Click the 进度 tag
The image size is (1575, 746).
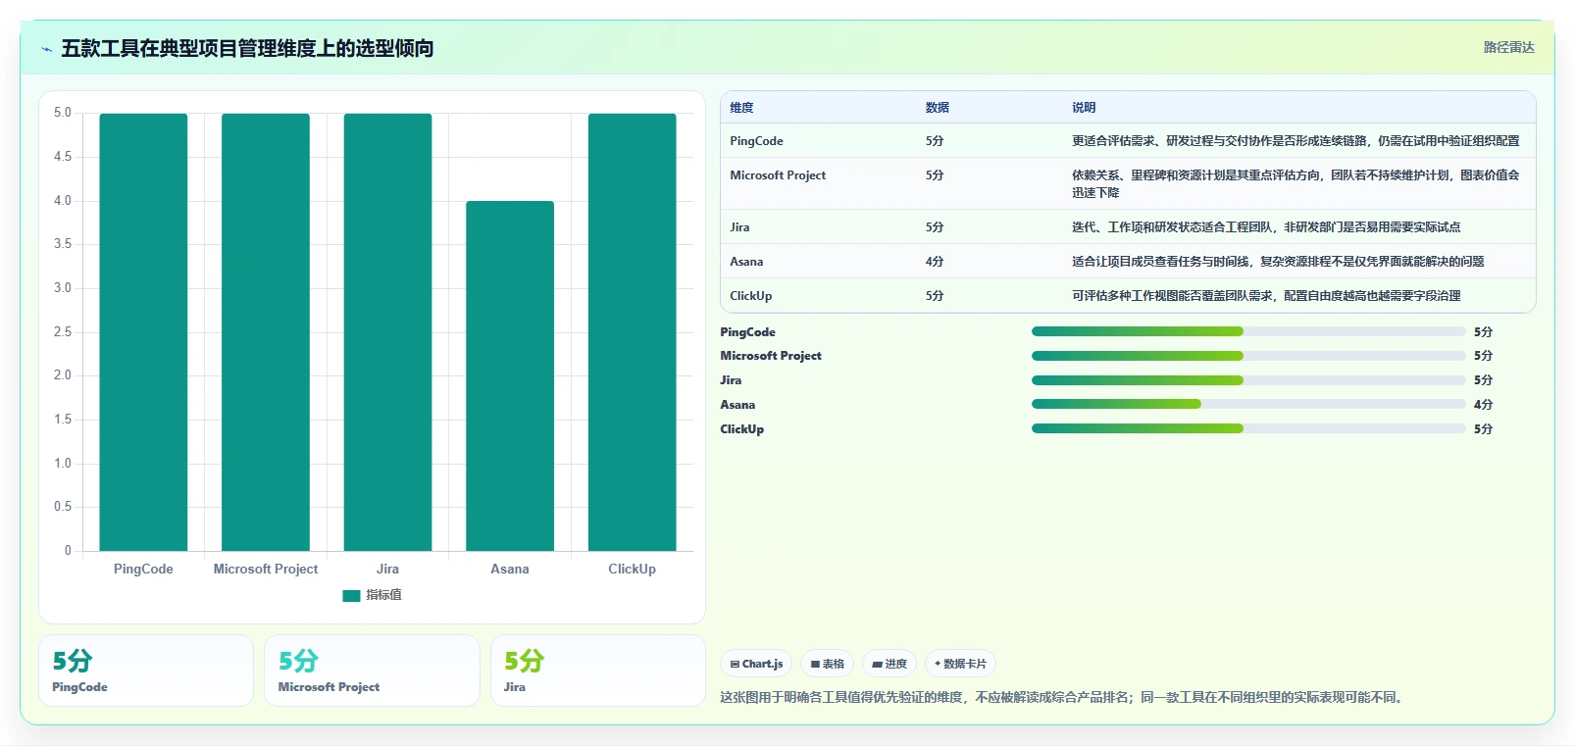coord(889,664)
